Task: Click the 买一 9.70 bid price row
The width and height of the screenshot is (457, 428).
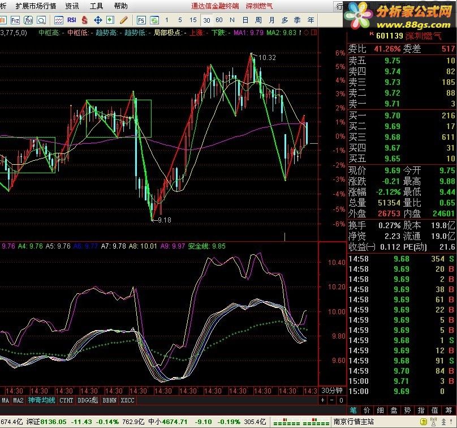Action: [402, 115]
